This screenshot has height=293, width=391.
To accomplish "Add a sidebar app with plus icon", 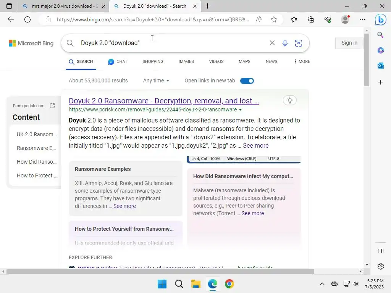I will pyautogui.click(x=381, y=82).
